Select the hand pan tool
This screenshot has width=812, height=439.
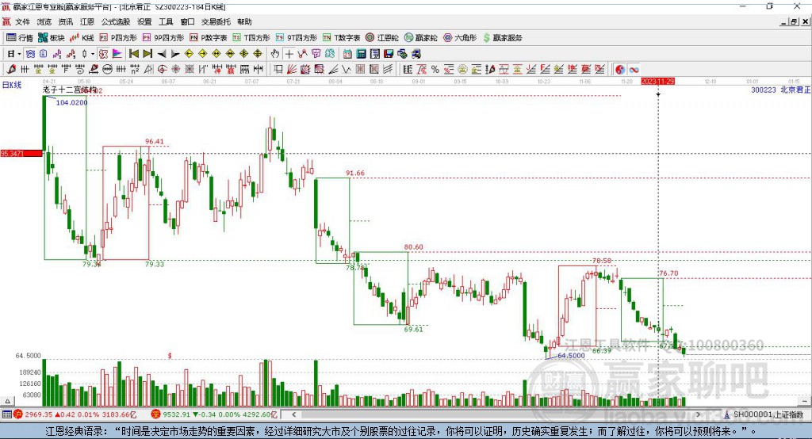tap(275, 54)
